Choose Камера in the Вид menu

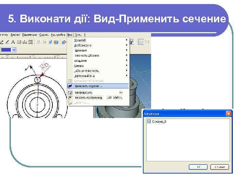(x=98, y=66)
